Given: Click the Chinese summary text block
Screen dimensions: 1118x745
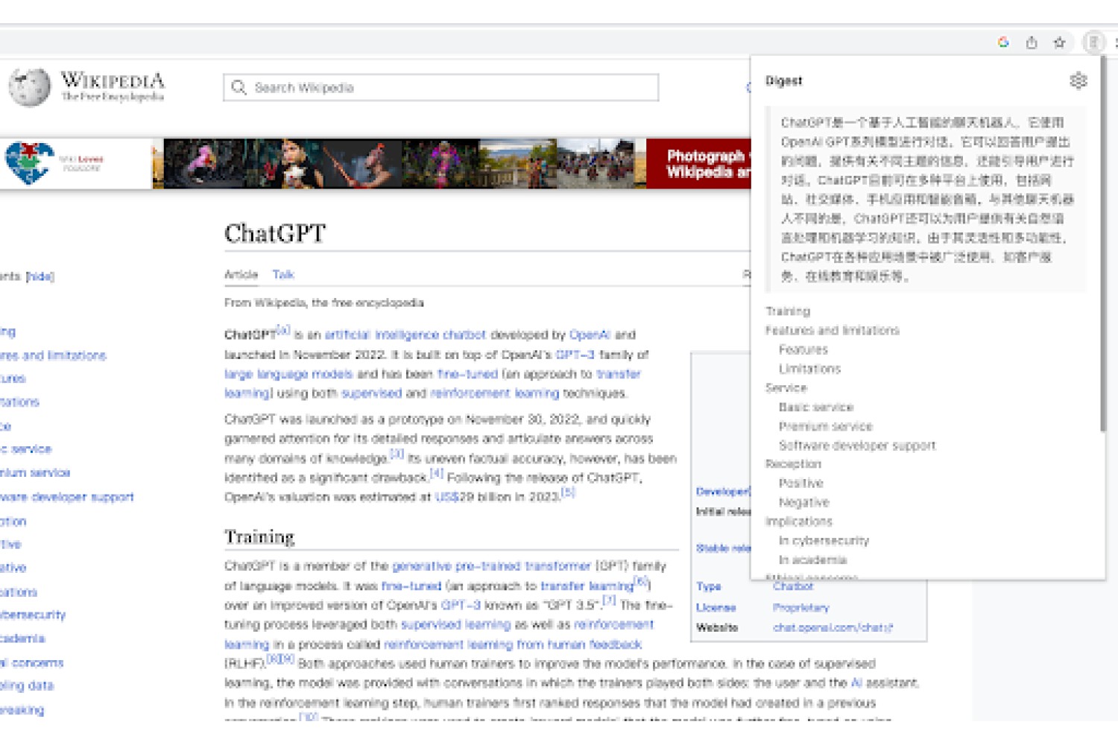Looking at the screenshot, I should tap(926, 199).
